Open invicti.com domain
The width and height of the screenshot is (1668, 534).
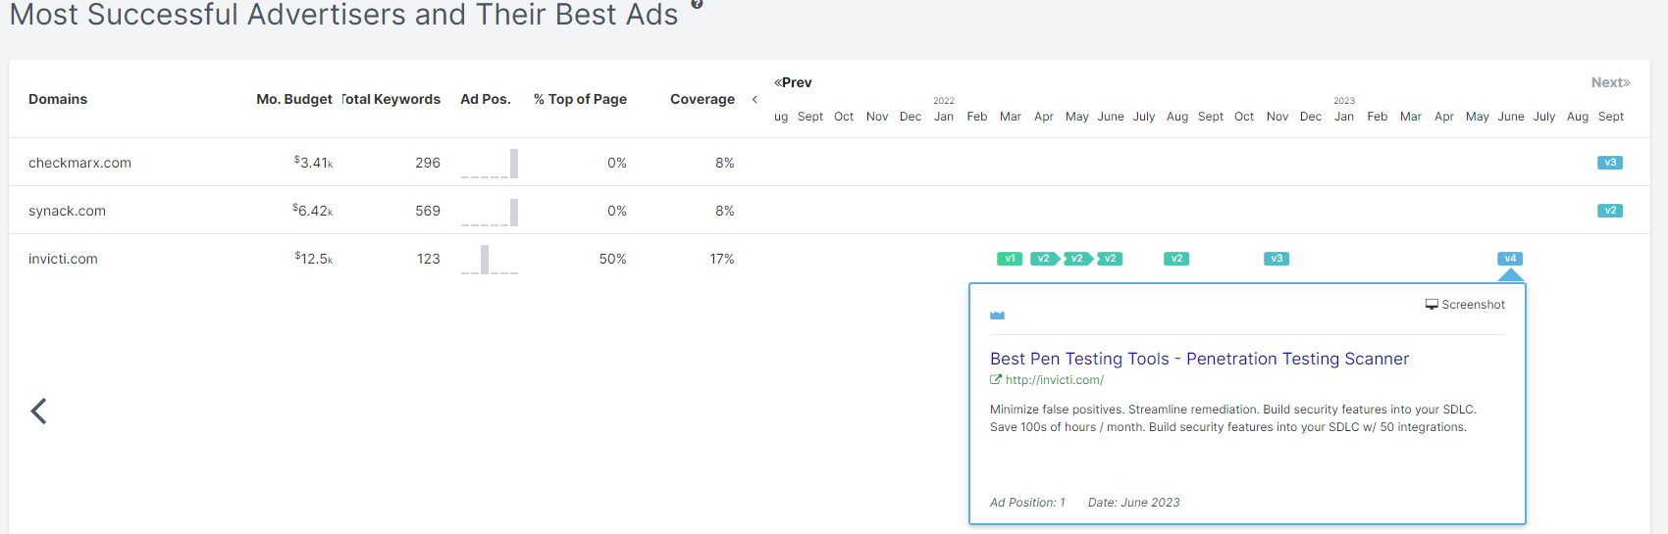coord(63,259)
